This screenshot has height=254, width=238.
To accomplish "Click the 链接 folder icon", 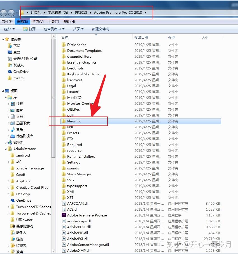I will [13, 239].
